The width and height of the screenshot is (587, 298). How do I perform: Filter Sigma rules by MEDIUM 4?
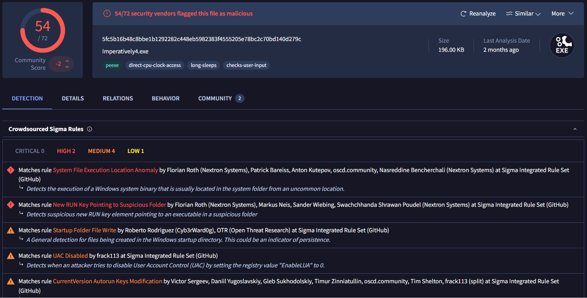[x=102, y=151]
